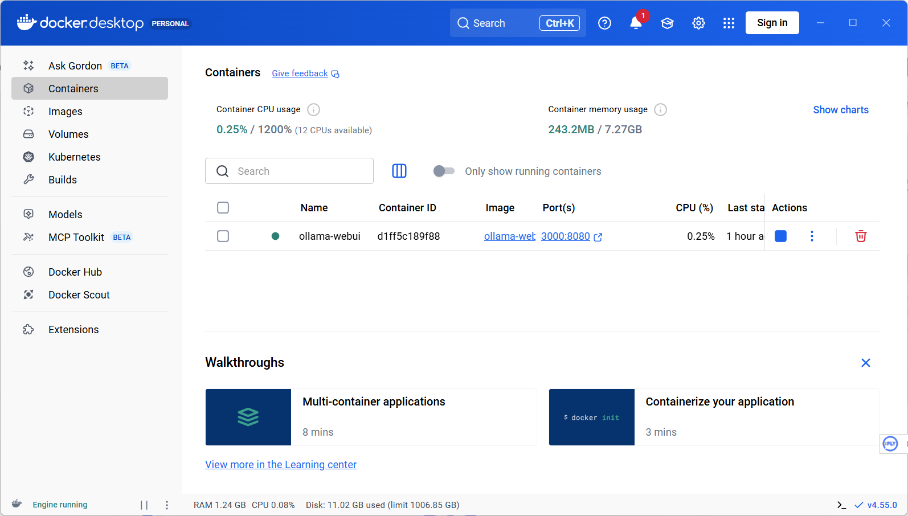Pause the Docker engine
The width and height of the screenshot is (908, 516).
(144, 505)
